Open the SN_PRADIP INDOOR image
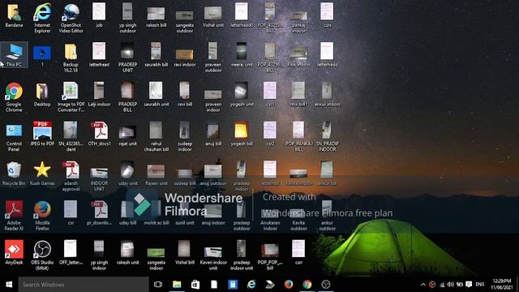The height and width of the screenshot is (292, 519). click(x=327, y=137)
